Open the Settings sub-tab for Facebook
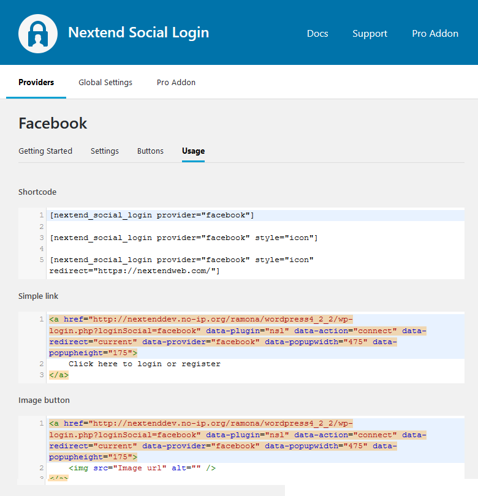478x496 pixels. click(x=104, y=151)
